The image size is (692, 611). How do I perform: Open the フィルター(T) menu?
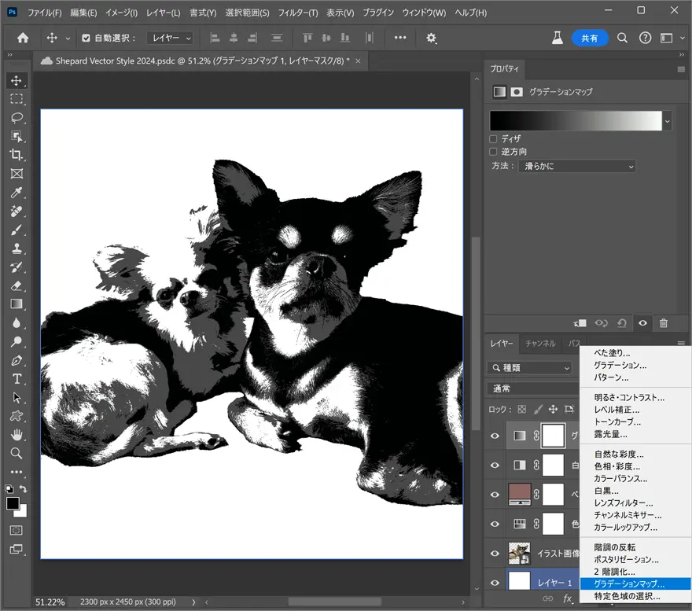(298, 13)
